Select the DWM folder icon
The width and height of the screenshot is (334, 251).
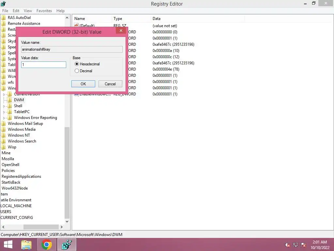9,100
